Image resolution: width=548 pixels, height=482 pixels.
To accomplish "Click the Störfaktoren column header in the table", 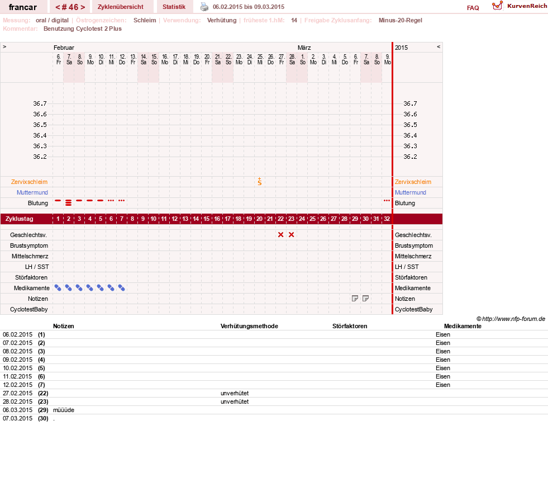I will pos(350,326).
